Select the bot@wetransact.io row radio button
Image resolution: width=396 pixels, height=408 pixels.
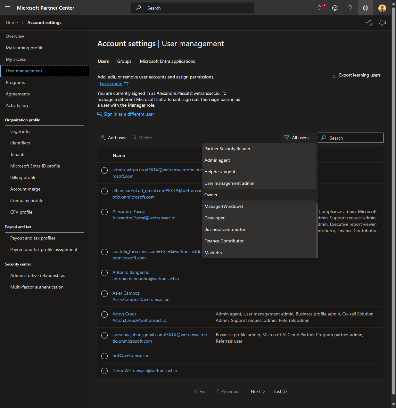104,356
